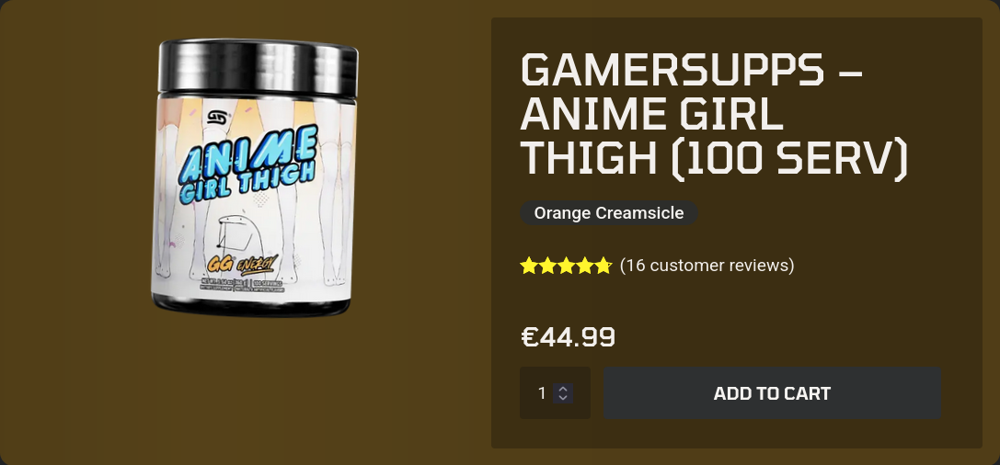Click the small GS logo on the tub
The image size is (1000, 465).
(218, 118)
